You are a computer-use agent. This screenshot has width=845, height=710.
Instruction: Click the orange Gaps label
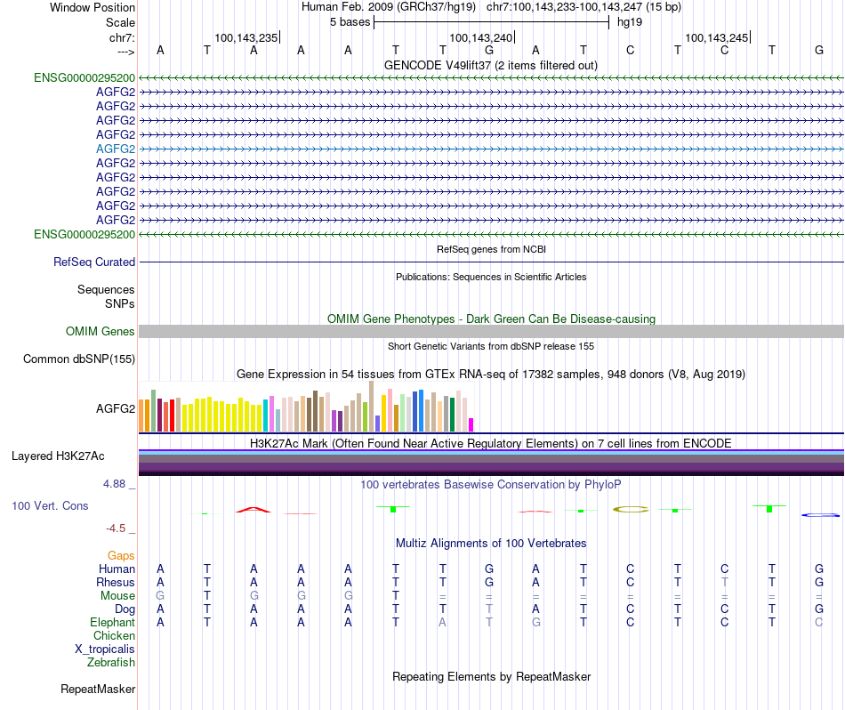click(121, 556)
